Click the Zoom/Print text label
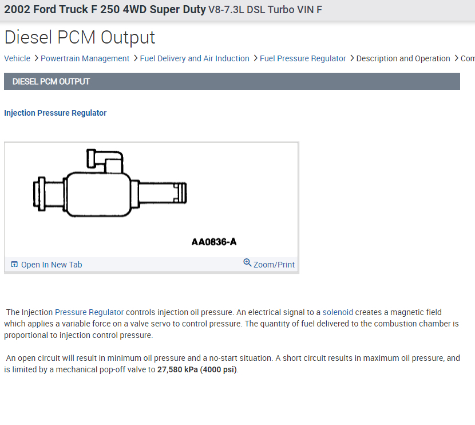This screenshot has height=425, width=475. coord(274,265)
